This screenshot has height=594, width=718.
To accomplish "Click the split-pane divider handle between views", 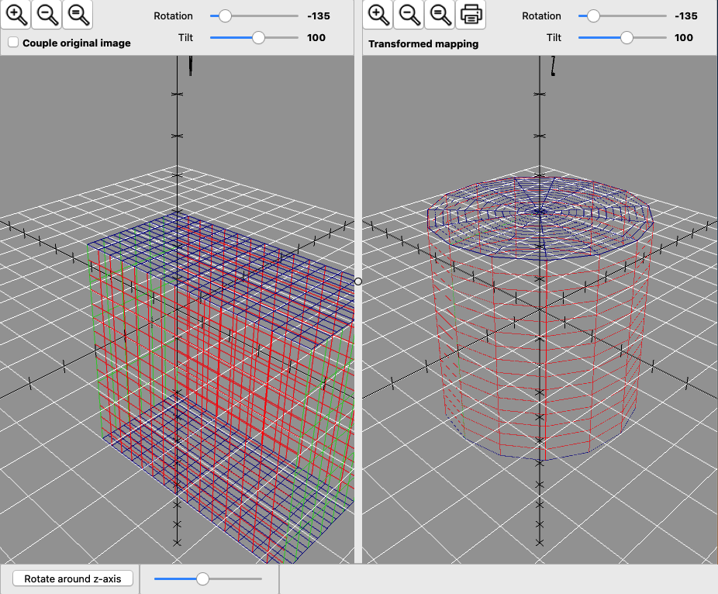I will tap(358, 281).
